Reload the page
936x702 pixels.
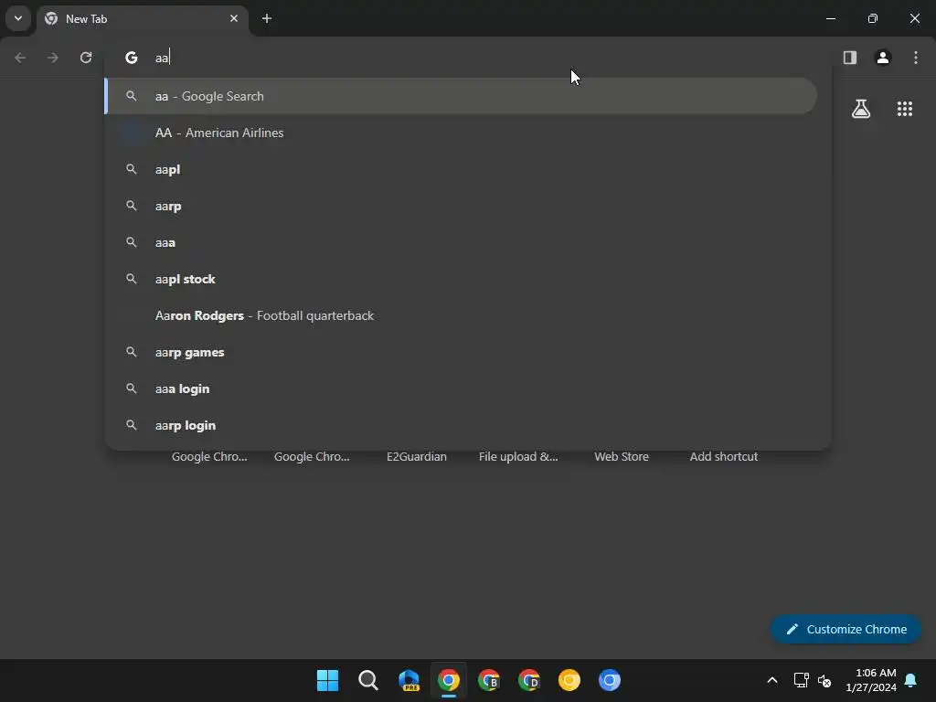click(x=86, y=58)
